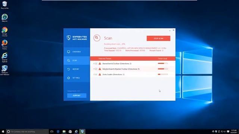Open the Windows Start menu

point(3,131)
